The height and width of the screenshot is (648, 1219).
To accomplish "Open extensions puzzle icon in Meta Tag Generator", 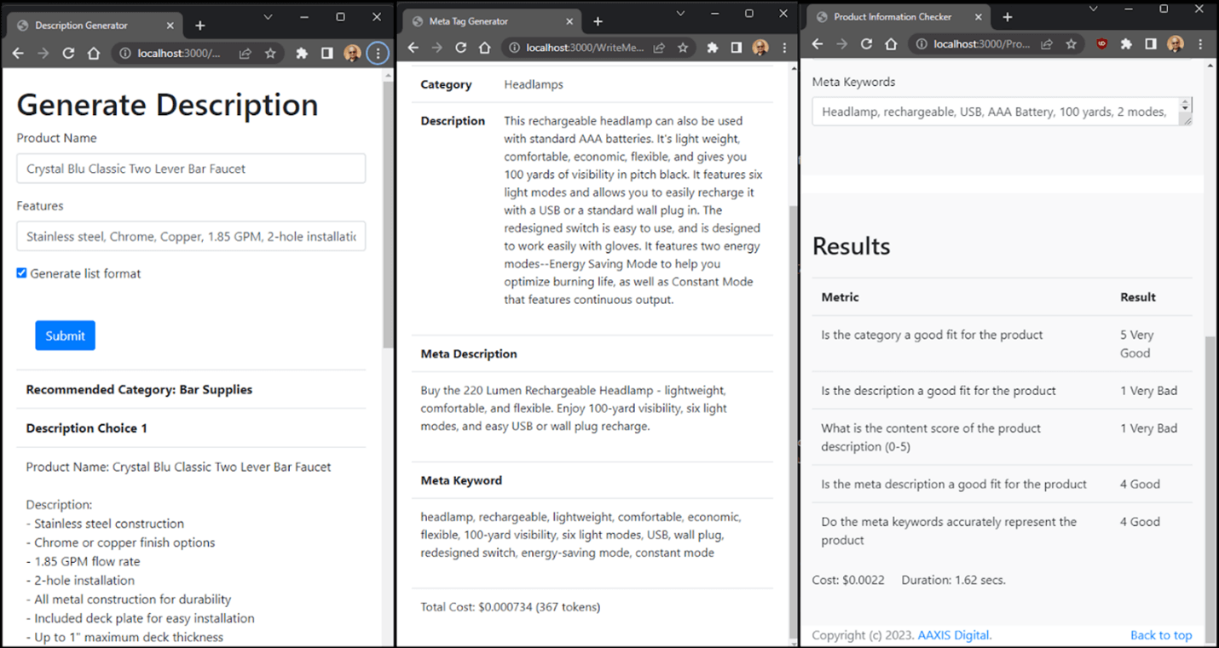I will (x=712, y=48).
